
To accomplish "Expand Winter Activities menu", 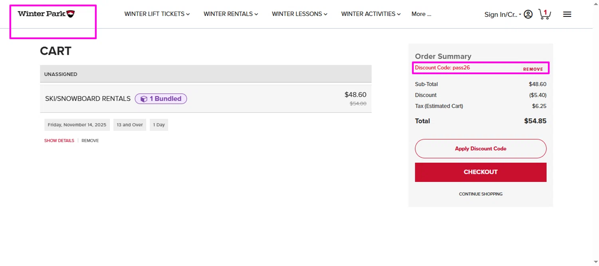I will pyautogui.click(x=371, y=14).
